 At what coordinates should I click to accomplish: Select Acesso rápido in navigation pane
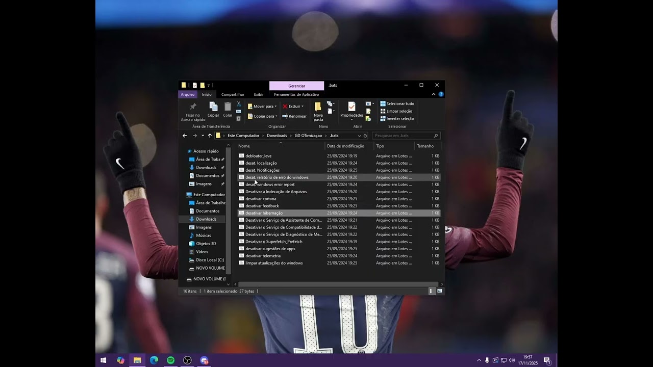point(206,151)
